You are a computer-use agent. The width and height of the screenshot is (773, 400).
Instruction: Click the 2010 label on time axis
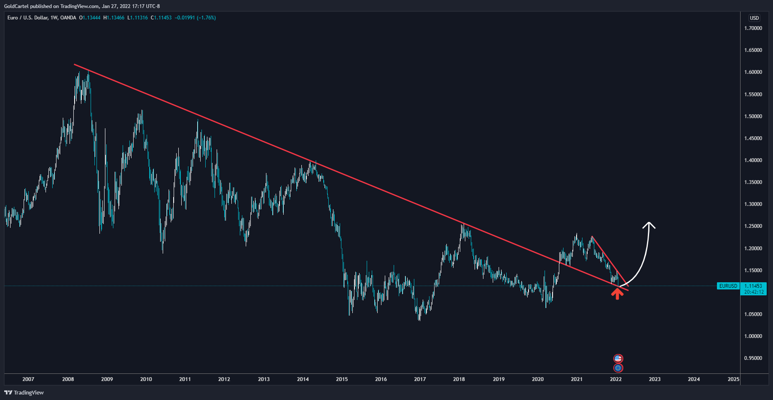(146, 379)
